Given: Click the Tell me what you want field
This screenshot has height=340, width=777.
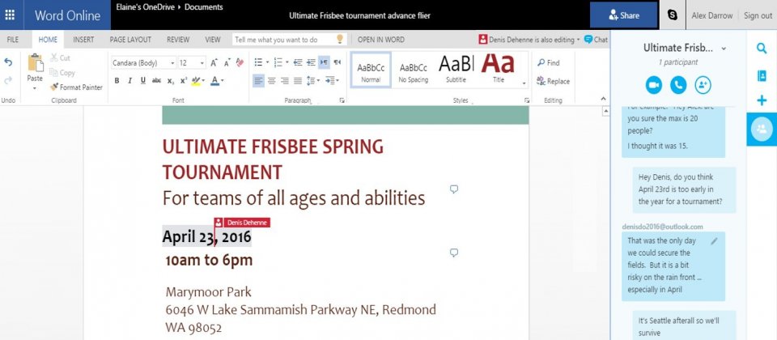Looking at the screenshot, I should (x=288, y=40).
